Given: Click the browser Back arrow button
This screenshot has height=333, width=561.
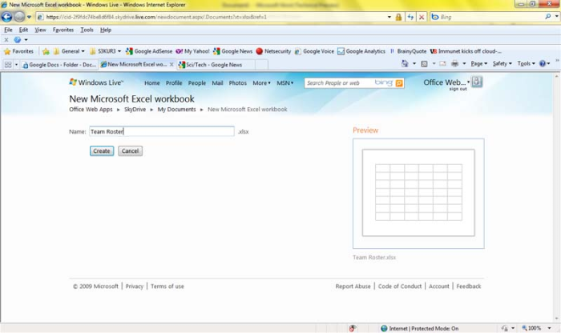Looking at the screenshot, I should [6, 17].
